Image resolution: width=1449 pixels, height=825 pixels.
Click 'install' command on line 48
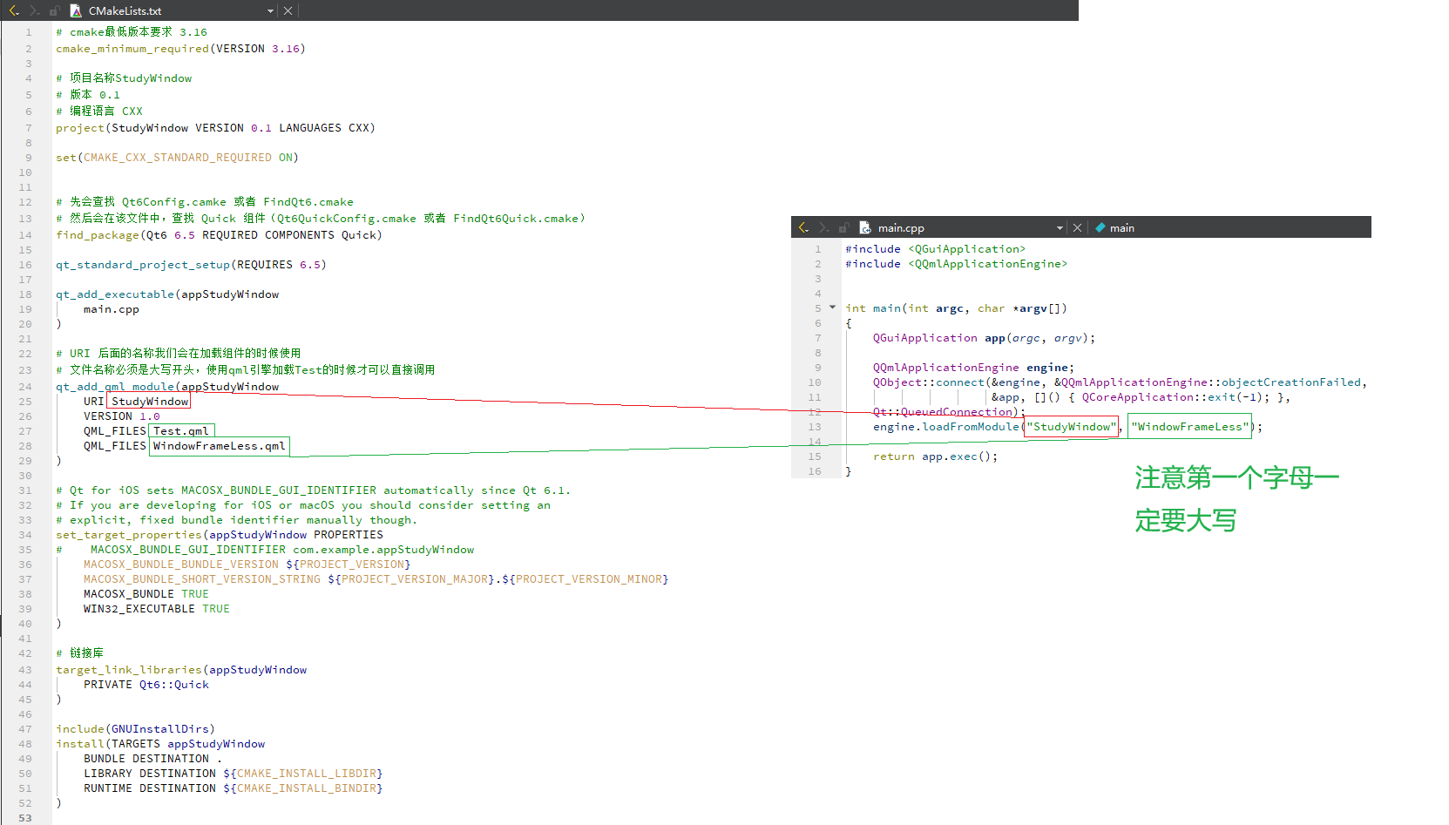(x=80, y=744)
